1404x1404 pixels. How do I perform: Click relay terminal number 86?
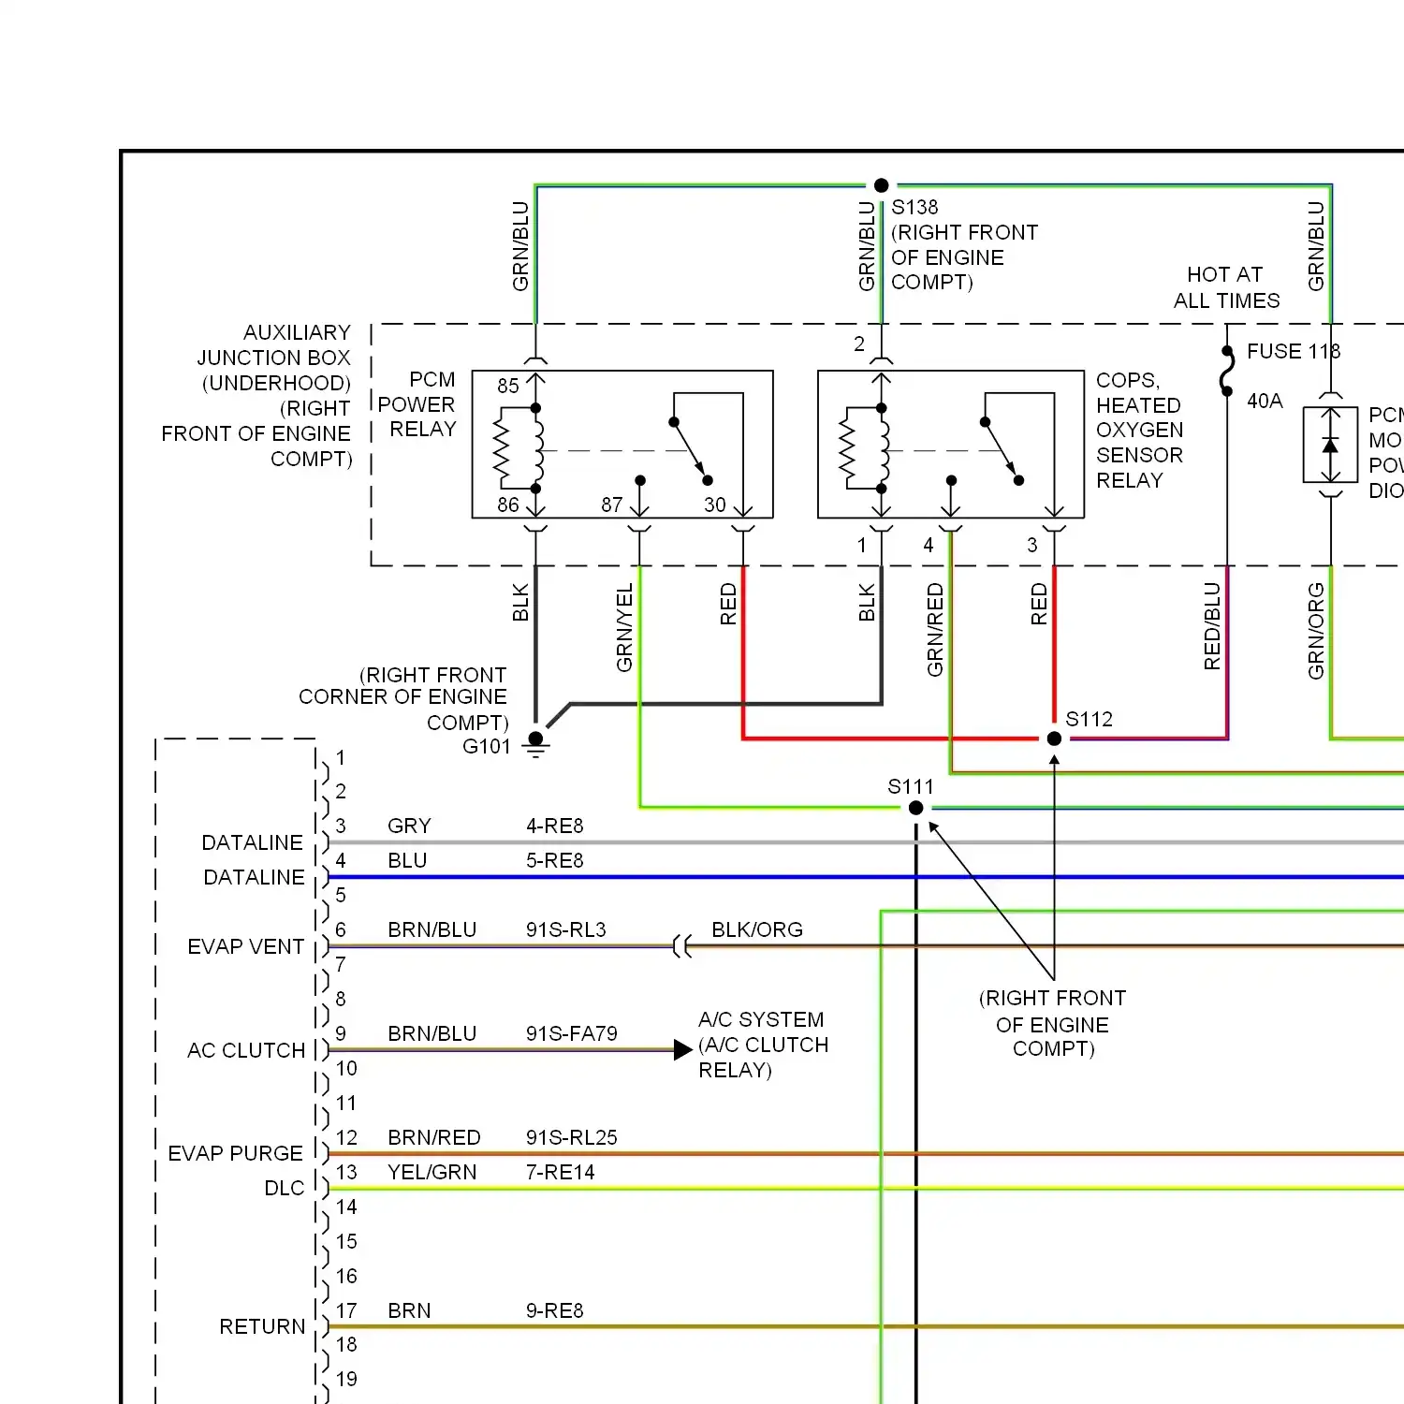(x=508, y=505)
